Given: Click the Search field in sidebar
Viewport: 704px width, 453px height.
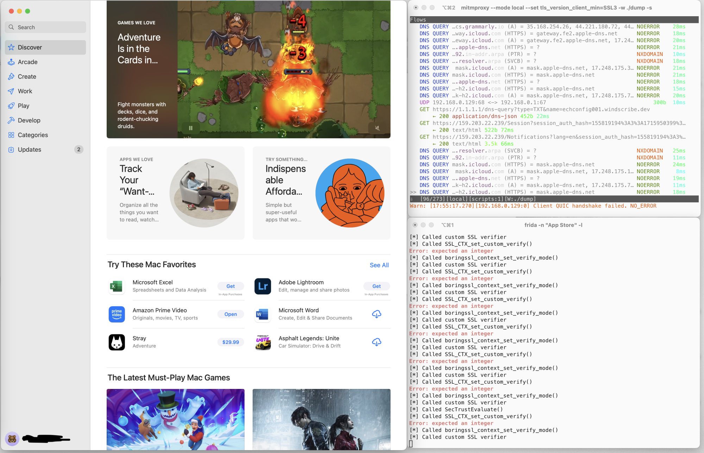Looking at the screenshot, I should point(45,27).
